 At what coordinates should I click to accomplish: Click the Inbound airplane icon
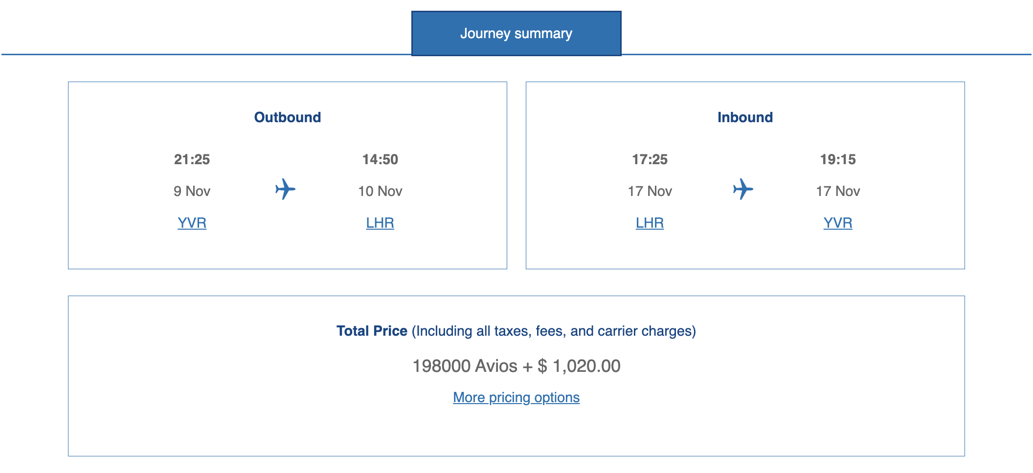[743, 189]
